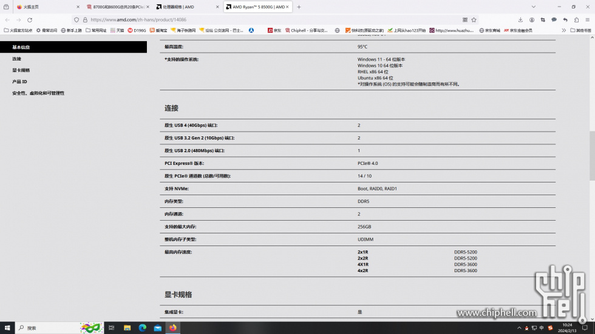This screenshot has height=334, width=595.
Task: Open http://www.huazhu bookmark
Action: tap(452, 30)
